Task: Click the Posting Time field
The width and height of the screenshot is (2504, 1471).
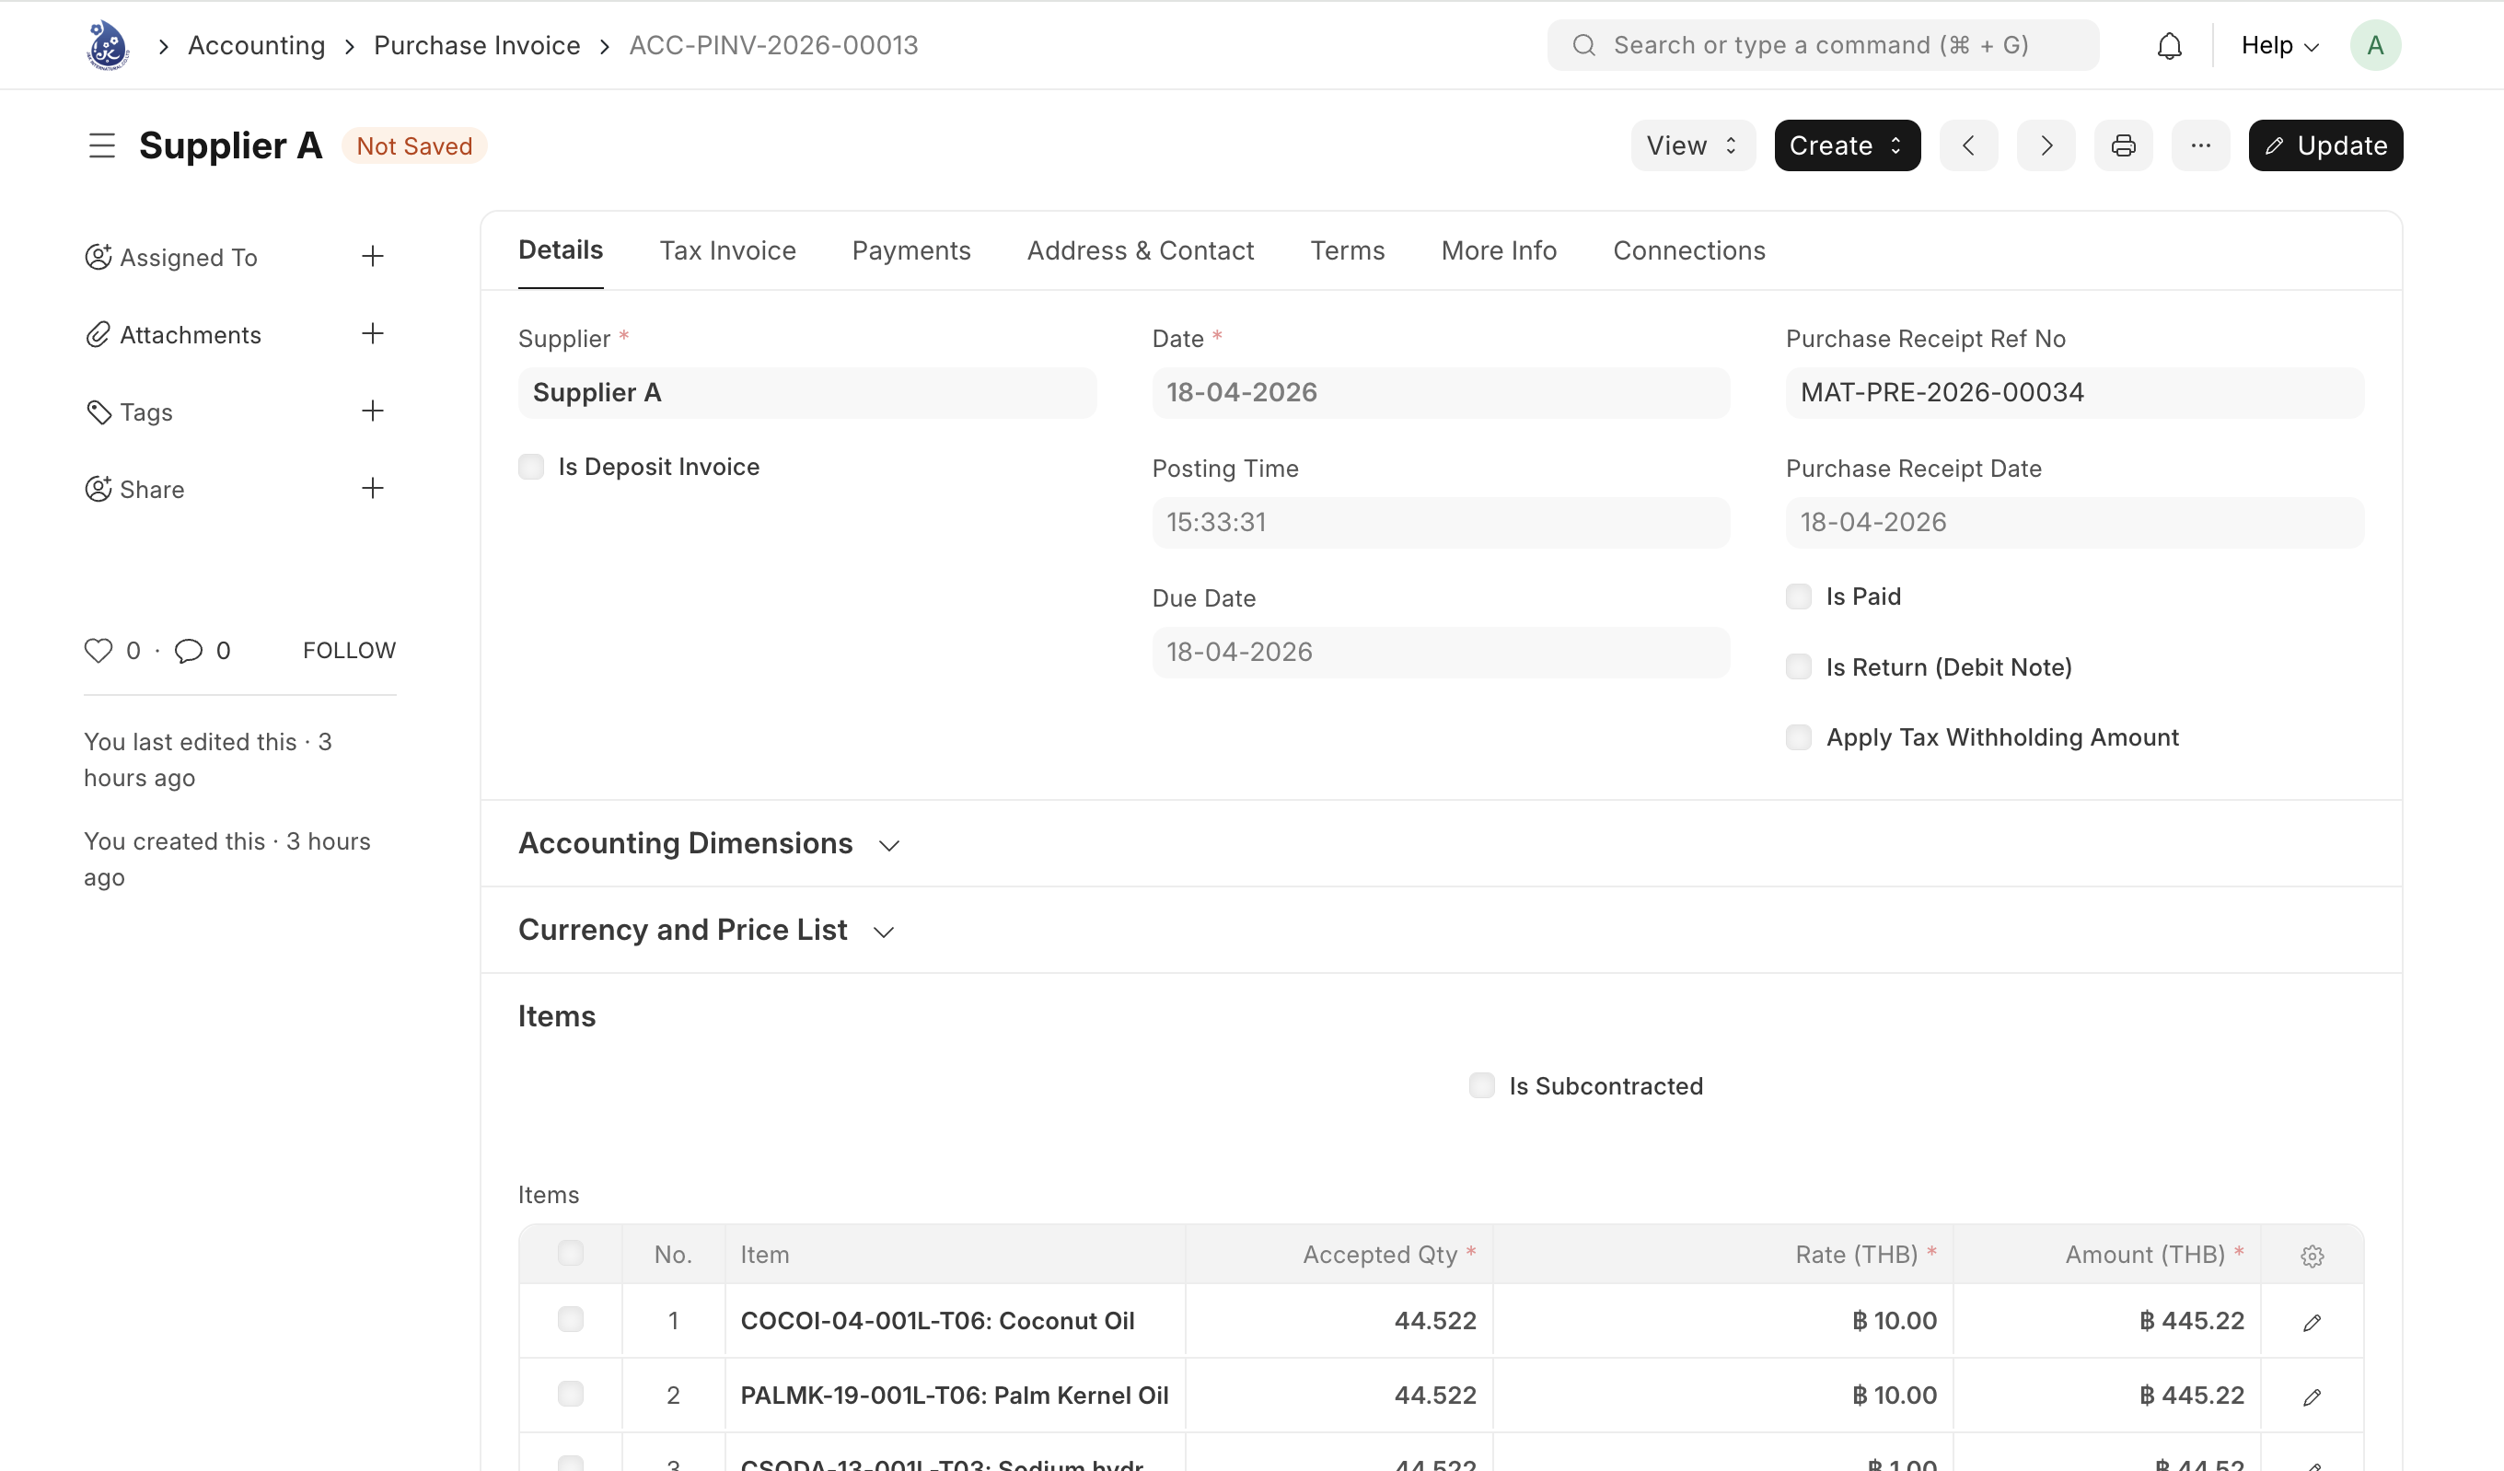Action: tap(1441, 523)
